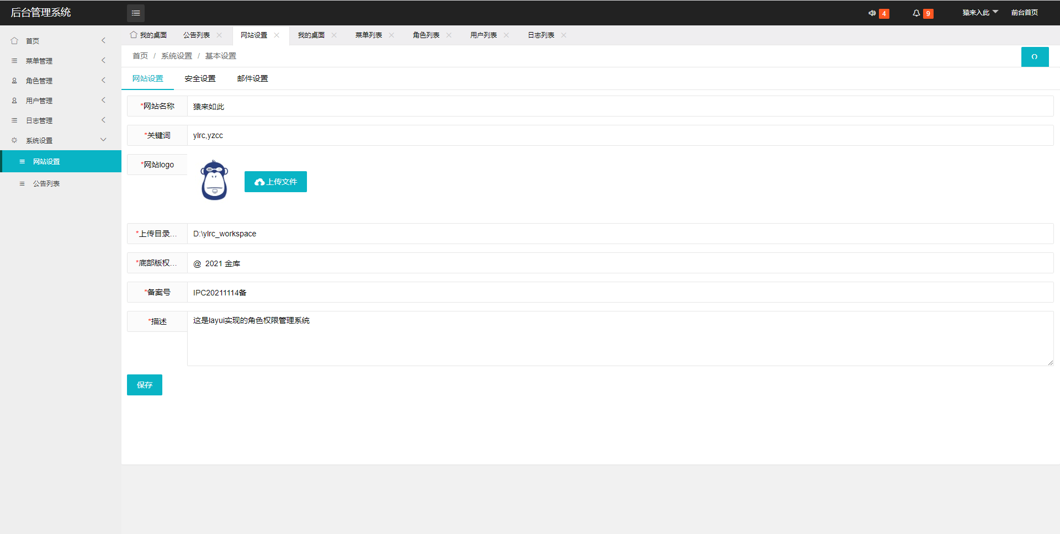Open 公告列表 in the sidebar
1060x534 pixels.
coord(46,184)
